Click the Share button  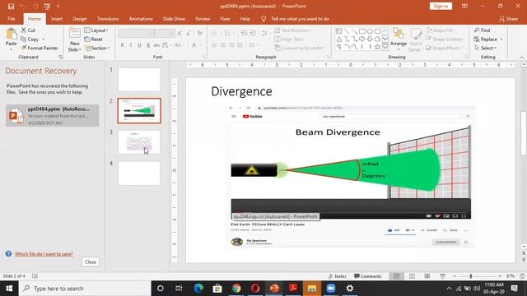tap(509, 19)
